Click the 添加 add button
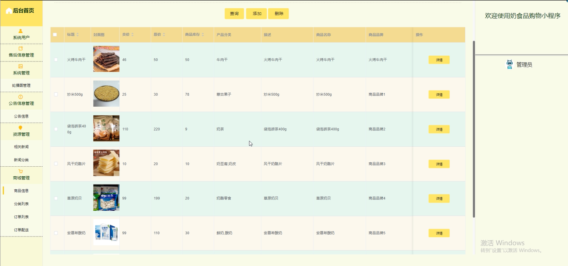The image size is (568, 266). tap(257, 13)
